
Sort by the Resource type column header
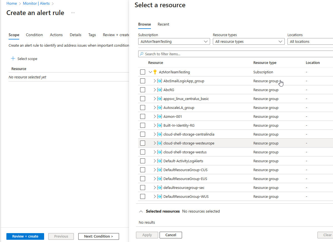click(x=265, y=63)
